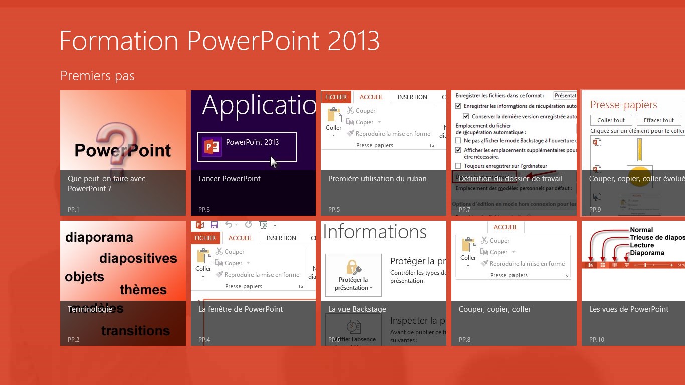The height and width of the screenshot is (385, 685).
Task: Enable 'Toujours enregistrer sur l'ordinateur' checkbox
Action: [x=458, y=166]
